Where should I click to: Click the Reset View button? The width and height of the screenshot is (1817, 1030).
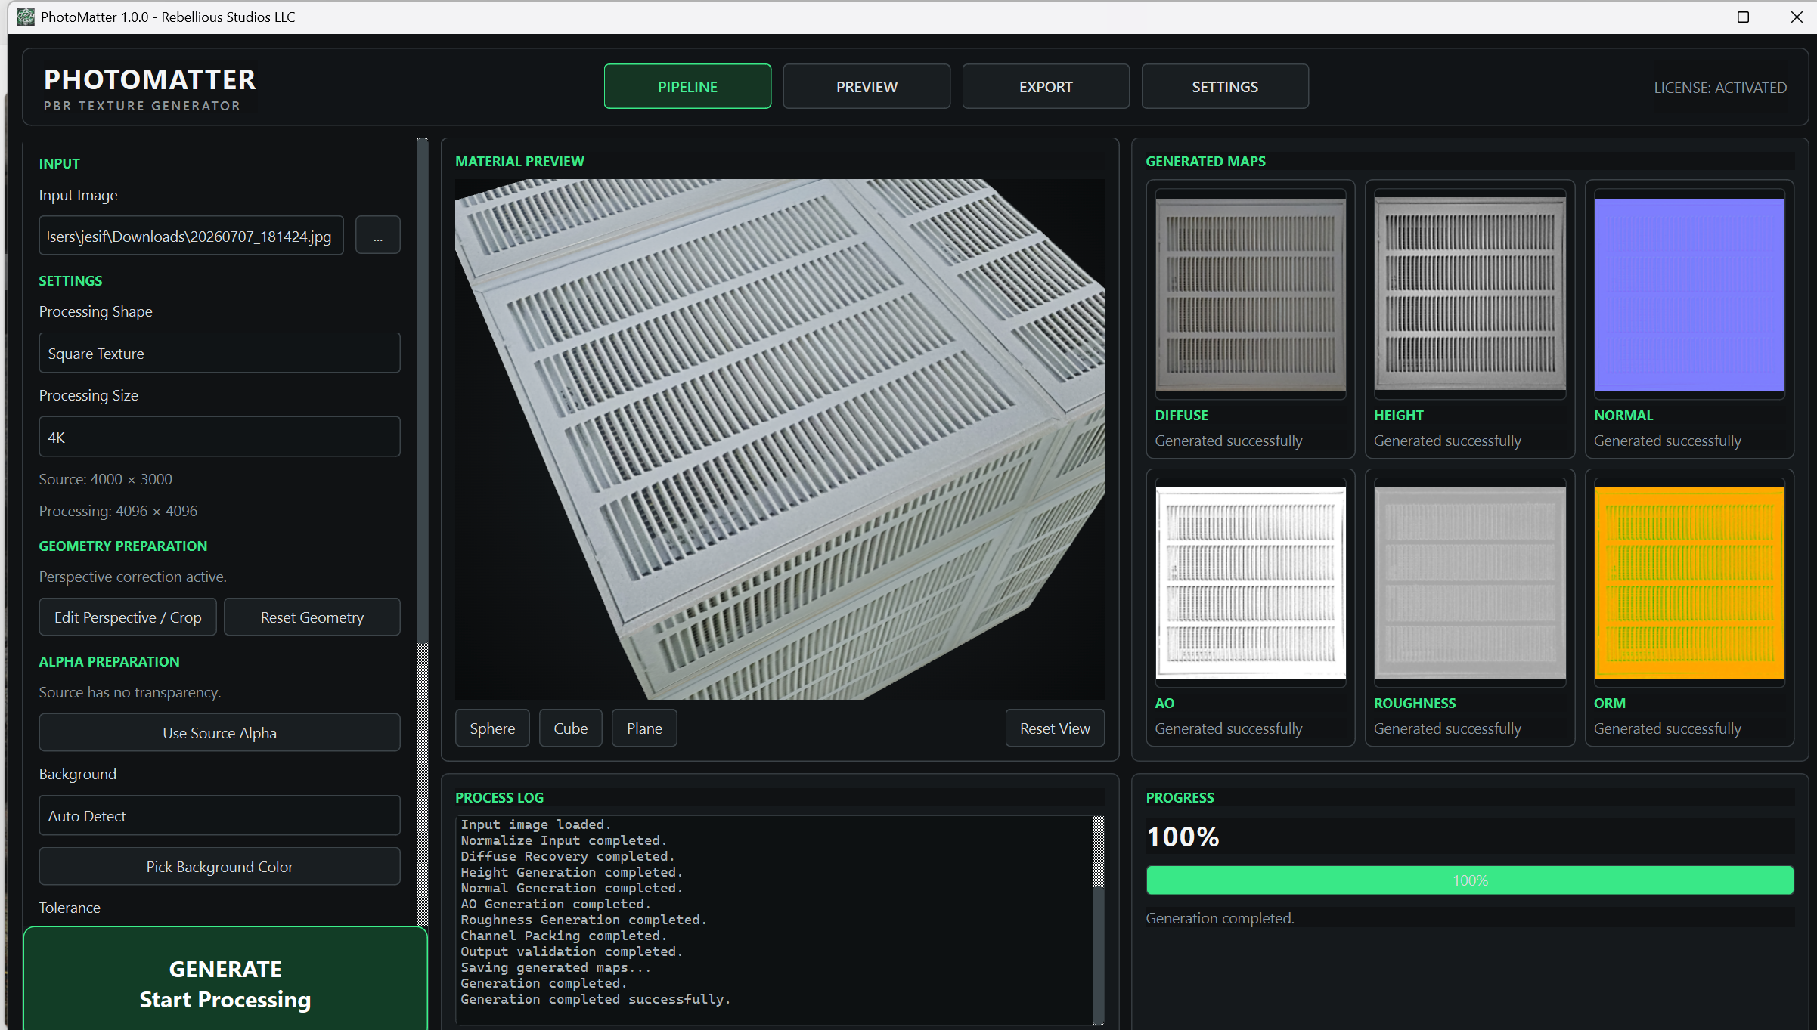point(1055,728)
